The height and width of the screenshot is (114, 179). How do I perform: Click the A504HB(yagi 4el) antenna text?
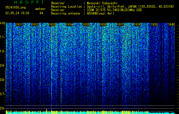(100, 13)
